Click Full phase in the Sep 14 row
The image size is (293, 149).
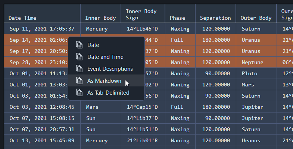click(x=177, y=40)
